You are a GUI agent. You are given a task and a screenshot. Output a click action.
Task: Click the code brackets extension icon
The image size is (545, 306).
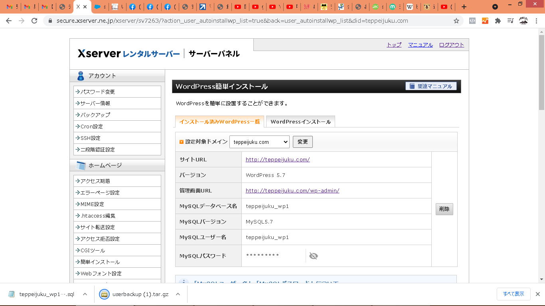click(472, 21)
